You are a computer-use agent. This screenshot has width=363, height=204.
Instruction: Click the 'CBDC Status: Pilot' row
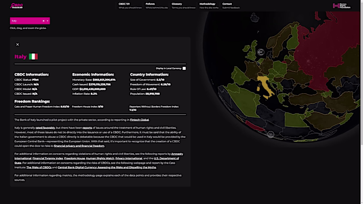26,80
